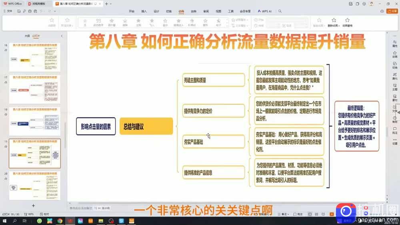This screenshot has height=225, width=400.
Task: Click the 影响点击量的因素 box on slide
Action: point(96,126)
